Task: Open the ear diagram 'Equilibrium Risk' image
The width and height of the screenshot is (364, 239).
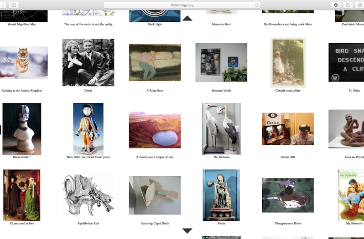Action: coord(88,195)
